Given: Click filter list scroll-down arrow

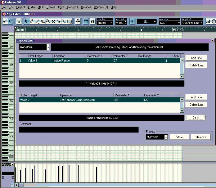Looking at the screenshot, I should tap(182, 76).
